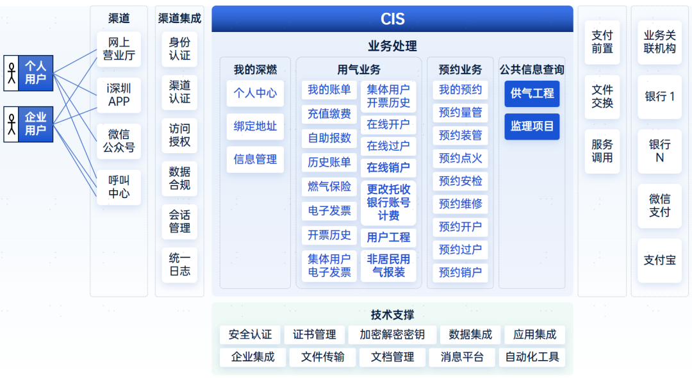Click 数据集成 box
This screenshot has height=378, width=692.
click(470, 335)
